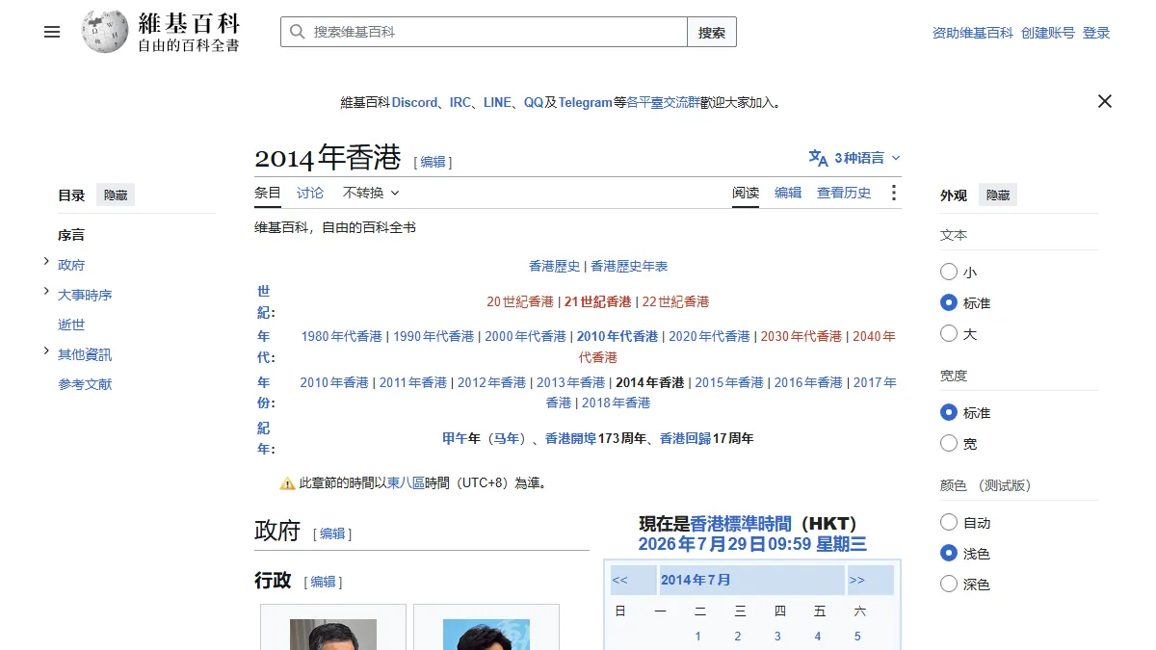Screen dimensions: 1156x650
Task: Open the vertical three-dot tools menu
Action: pos(893,193)
